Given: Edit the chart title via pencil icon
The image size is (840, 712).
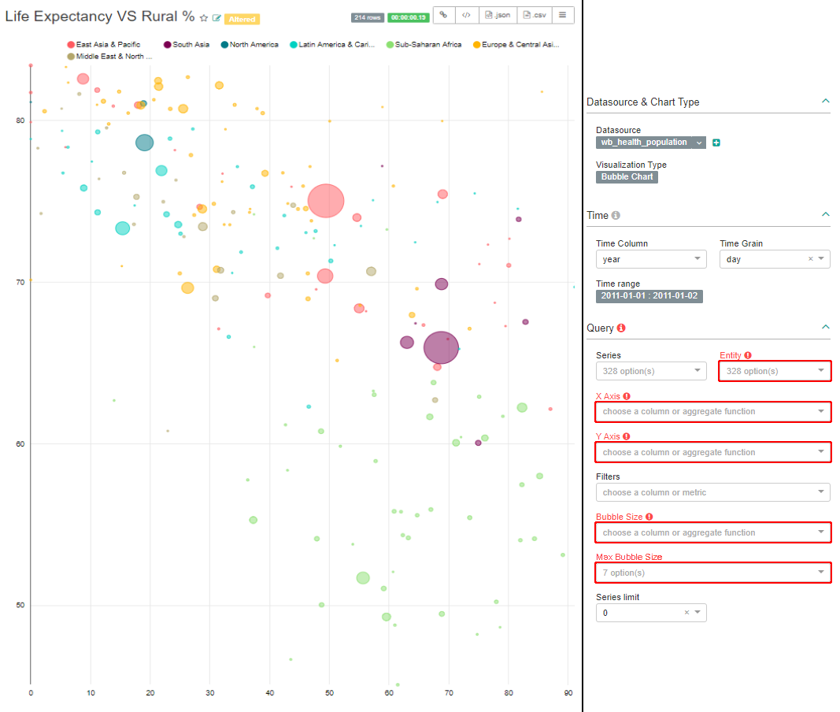Looking at the screenshot, I should click(216, 17).
